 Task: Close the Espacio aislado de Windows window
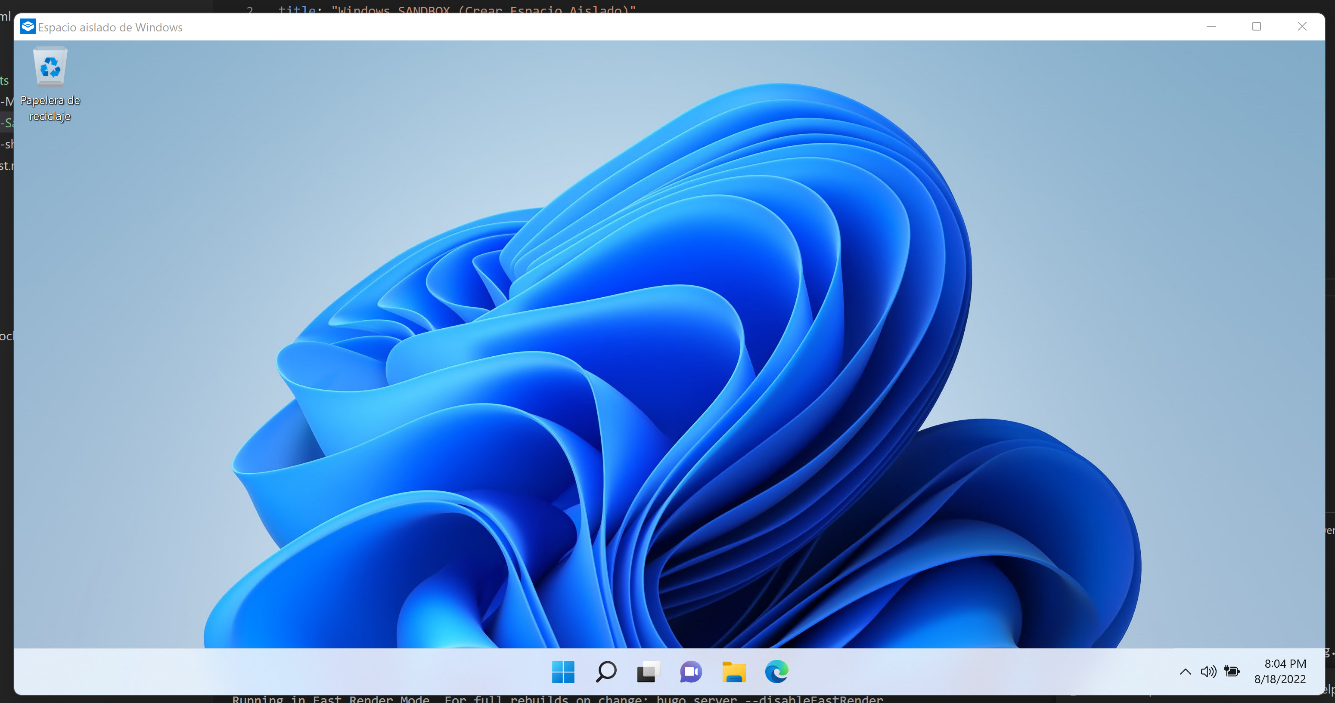[1302, 26]
